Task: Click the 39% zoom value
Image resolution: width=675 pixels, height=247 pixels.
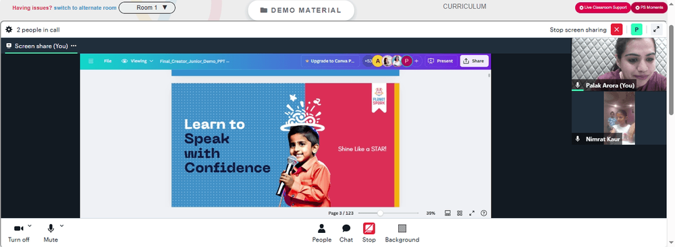Action: coord(431,213)
